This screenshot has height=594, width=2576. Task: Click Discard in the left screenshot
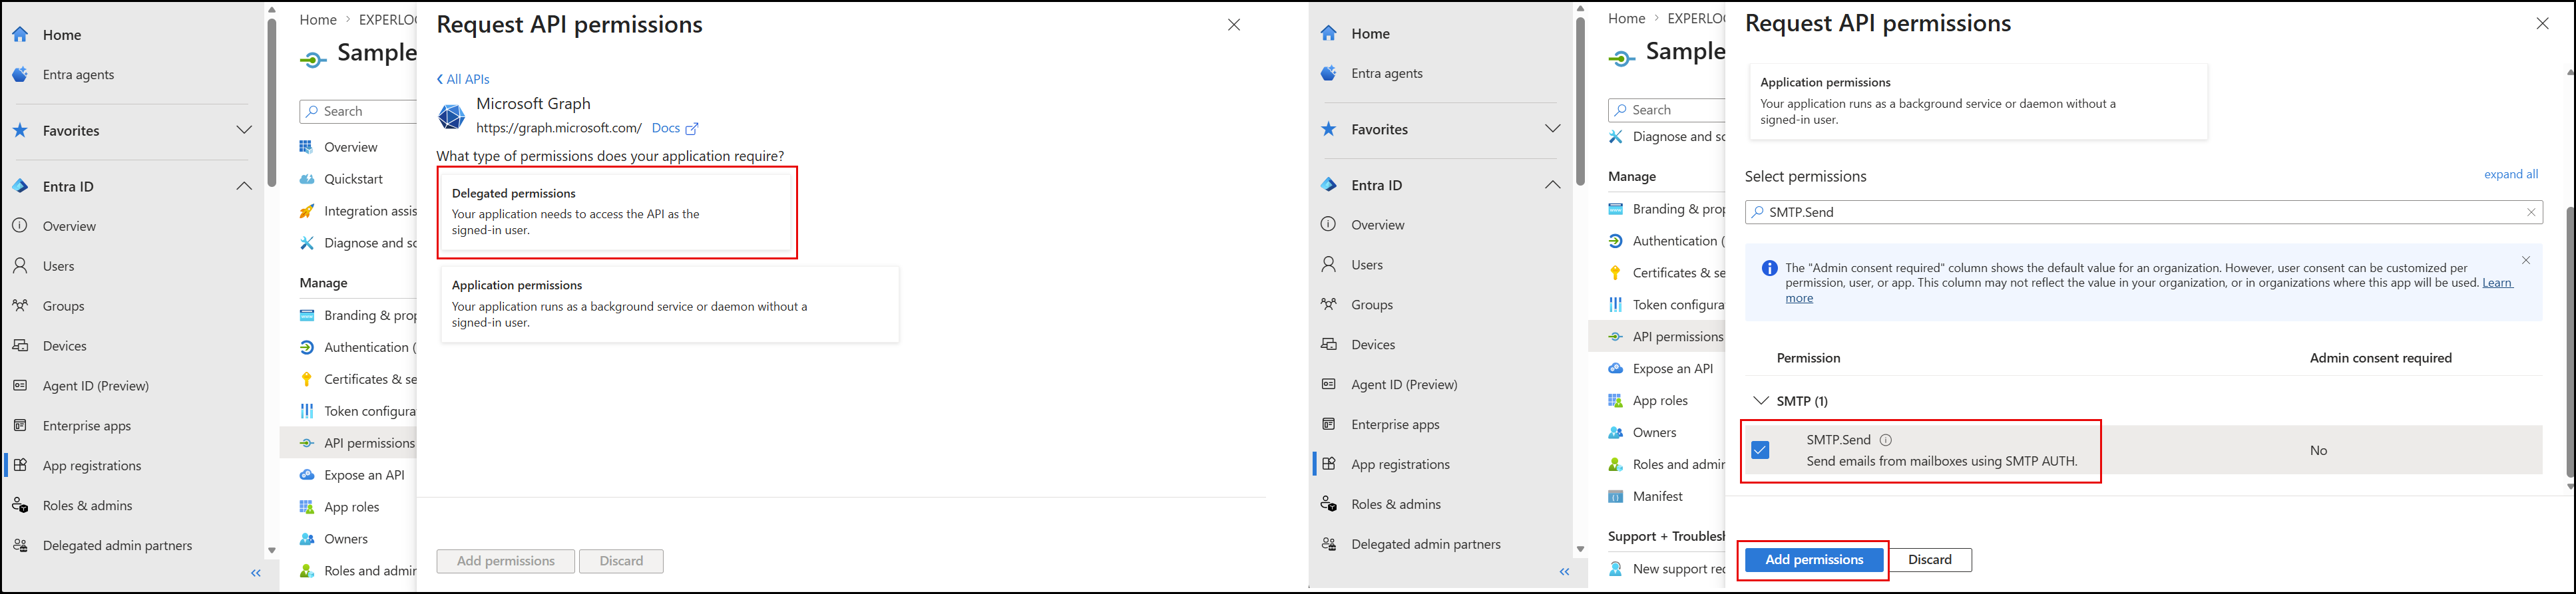[x=621, y=561]
